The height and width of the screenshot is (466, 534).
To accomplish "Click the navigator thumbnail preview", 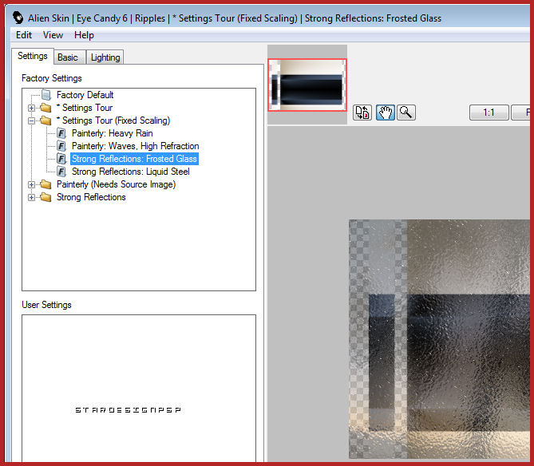I will point(307,85).
